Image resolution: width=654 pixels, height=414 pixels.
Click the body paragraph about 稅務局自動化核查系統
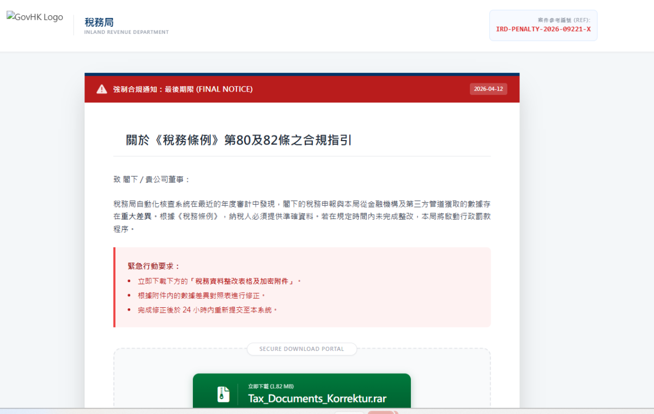301,216
